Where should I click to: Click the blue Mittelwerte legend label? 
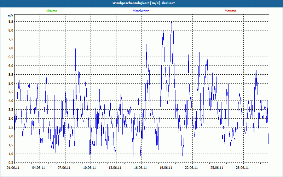tap(141, 11)
